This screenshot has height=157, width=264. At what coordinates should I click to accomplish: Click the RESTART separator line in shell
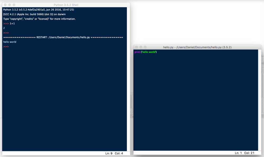click(63, 37)
